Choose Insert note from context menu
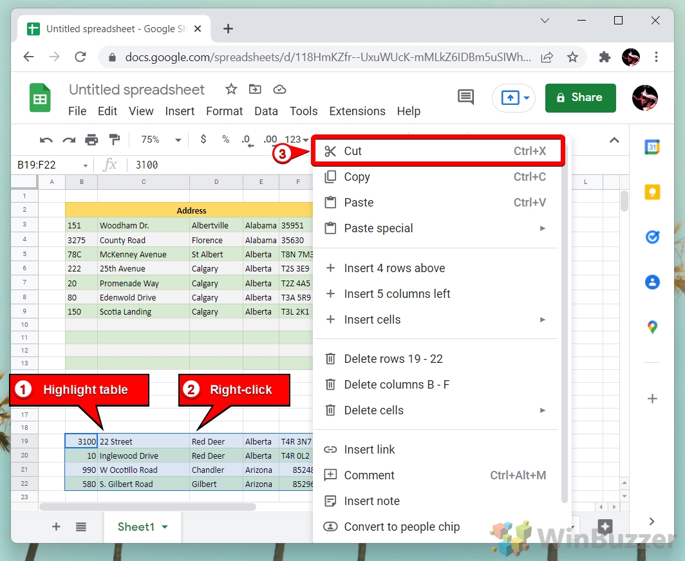The width and height of the screenshot is (685, 561). 436,501
